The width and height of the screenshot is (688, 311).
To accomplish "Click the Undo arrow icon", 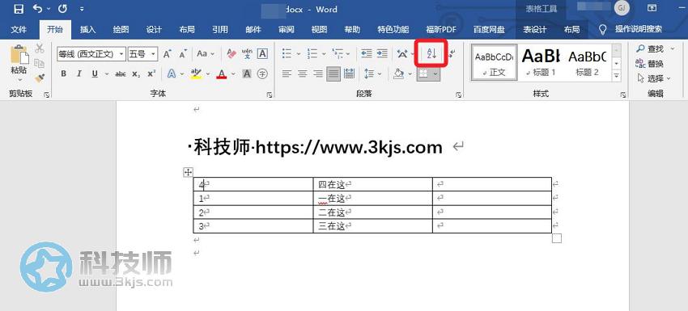I will 38,8.
